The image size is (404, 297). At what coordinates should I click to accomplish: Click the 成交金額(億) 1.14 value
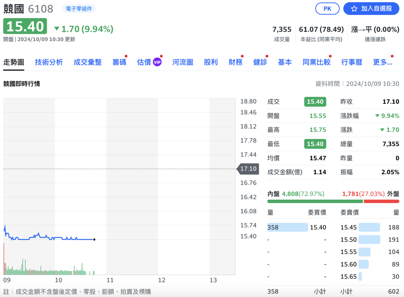coord(319,172)
